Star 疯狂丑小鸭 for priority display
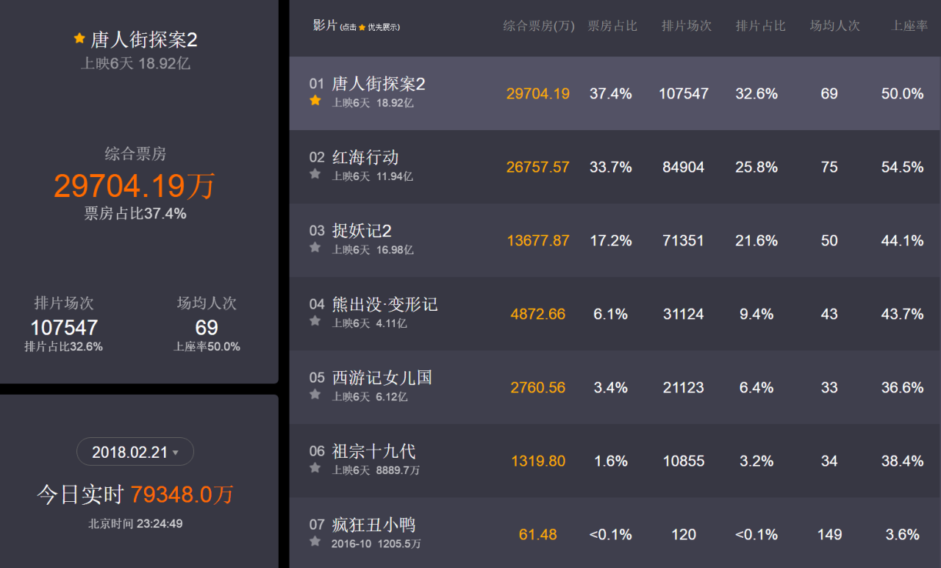 tap(315, 542)
